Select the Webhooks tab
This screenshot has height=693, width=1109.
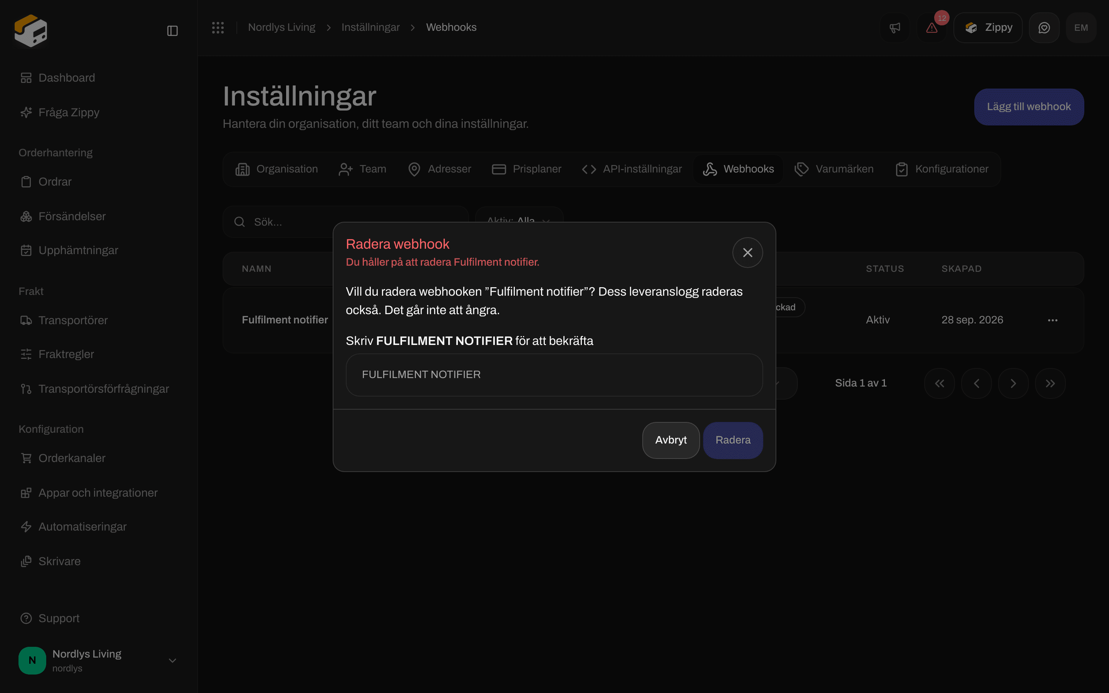pos(738,169)
